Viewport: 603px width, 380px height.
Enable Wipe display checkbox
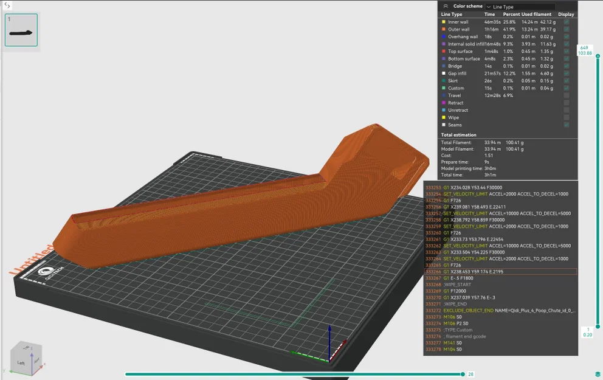point(567,117)
